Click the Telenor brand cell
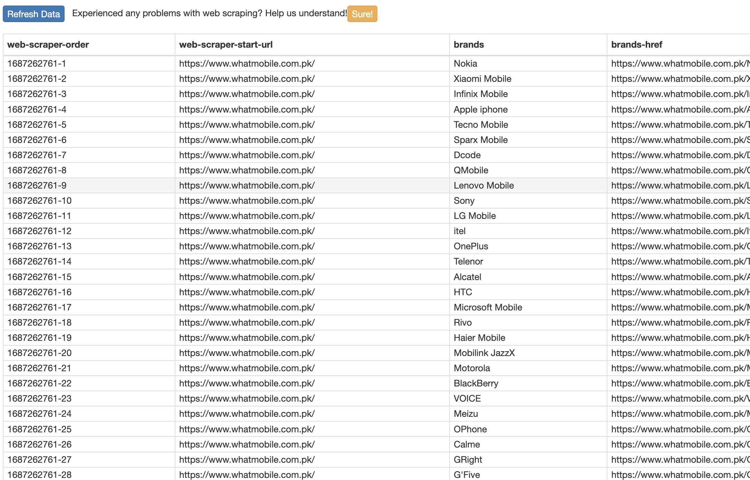Image resolution: width=750 pixels, height=480 pixels. [528, 261]
